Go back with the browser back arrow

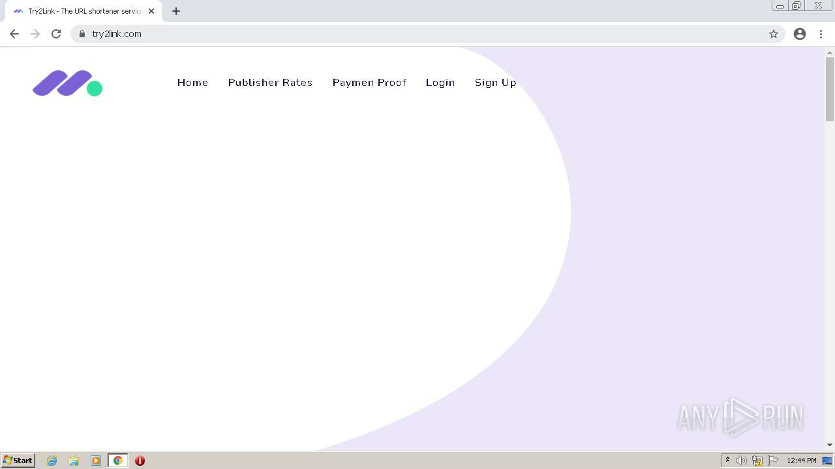[x=14, y=34]
